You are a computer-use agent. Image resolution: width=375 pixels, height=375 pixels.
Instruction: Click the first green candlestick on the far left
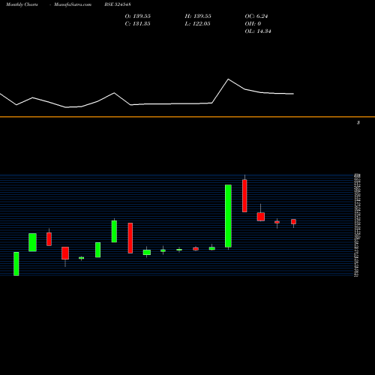(16, 264)
